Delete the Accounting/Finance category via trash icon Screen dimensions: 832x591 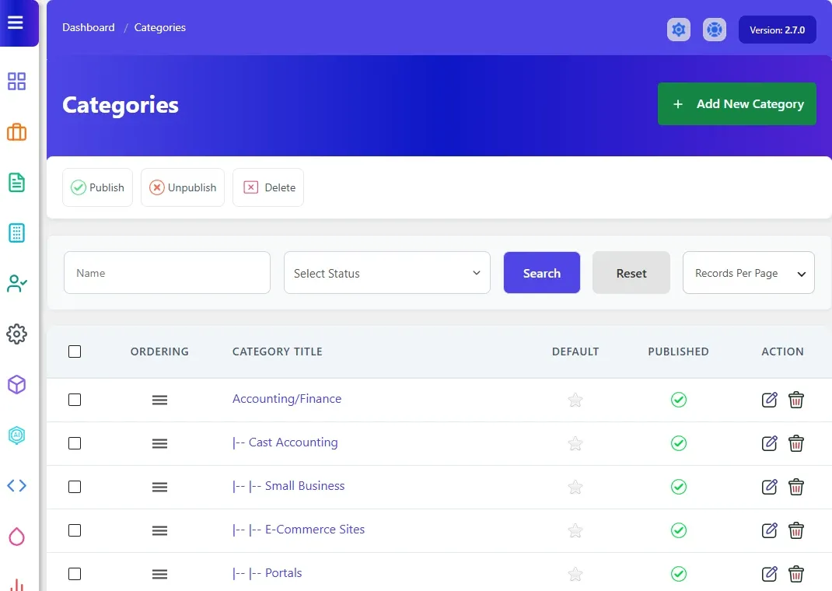coord(796,400)
